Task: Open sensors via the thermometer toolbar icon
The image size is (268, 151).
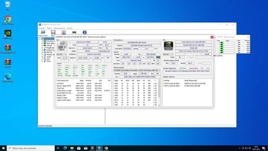Action: coord(64,32)
